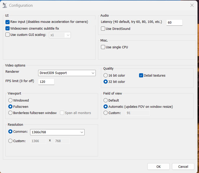Click the Cancel button
Viewport: 199px width, 173px height.
tap(183, 167)
